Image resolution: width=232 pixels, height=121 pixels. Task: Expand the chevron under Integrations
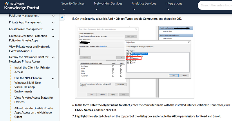click(168, 9)
